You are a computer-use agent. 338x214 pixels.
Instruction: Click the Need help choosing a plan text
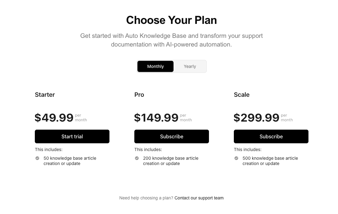click(146, 198)
